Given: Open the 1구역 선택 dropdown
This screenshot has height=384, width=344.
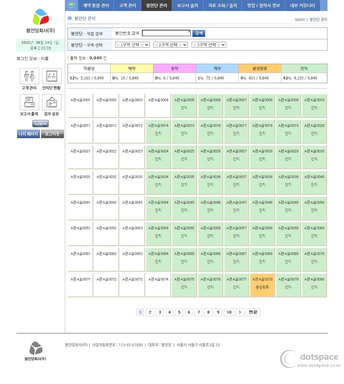Looking at the screenshot, I should 132,45.
